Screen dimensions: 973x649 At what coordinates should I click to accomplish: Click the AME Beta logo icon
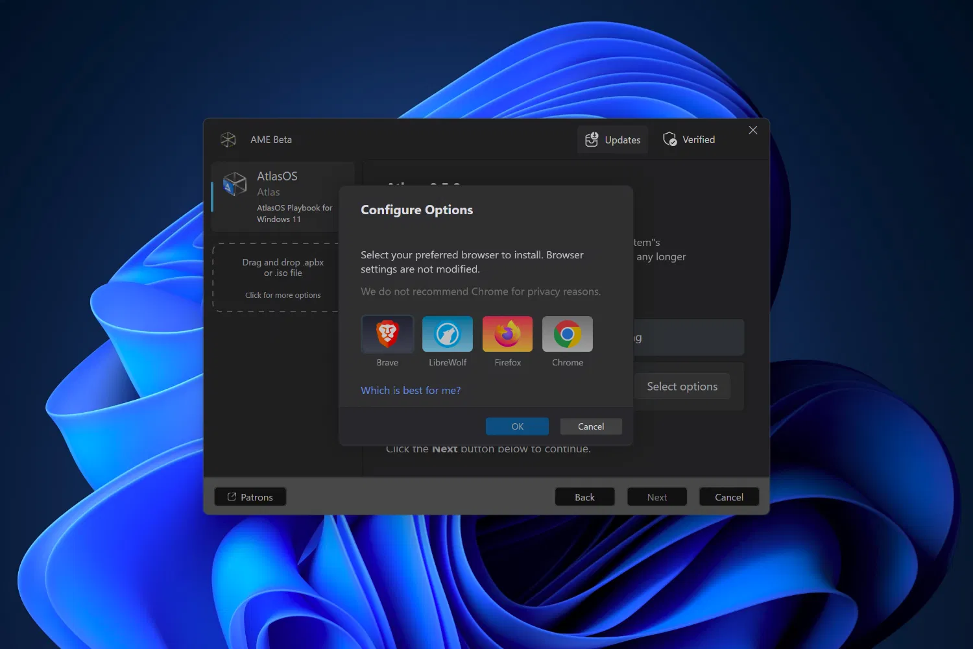coord(228,140)
